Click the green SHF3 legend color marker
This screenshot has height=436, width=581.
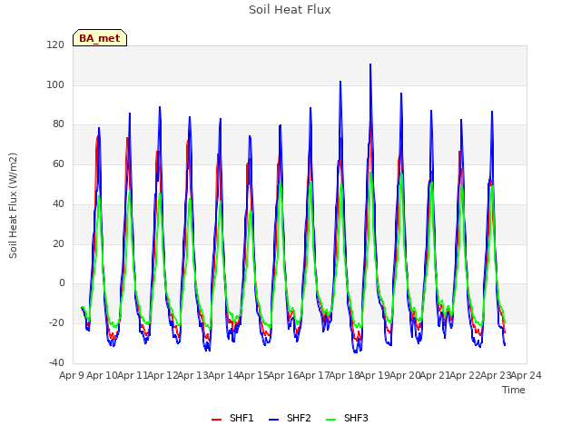tap(330, 420)
